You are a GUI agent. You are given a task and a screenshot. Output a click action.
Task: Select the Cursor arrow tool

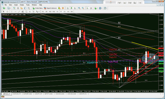pyautogui.click(x=4, y=12)
